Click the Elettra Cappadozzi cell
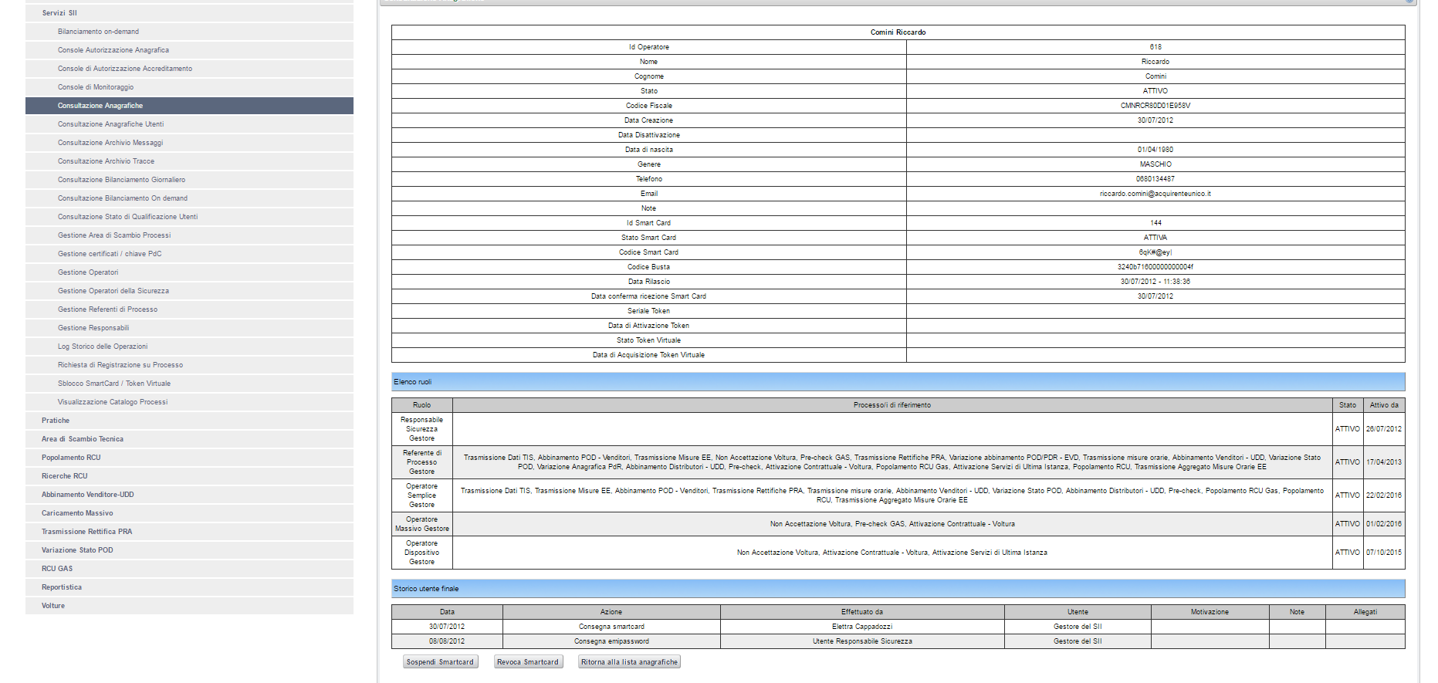This screenshot has height=683, width=1438. [862, 627]
